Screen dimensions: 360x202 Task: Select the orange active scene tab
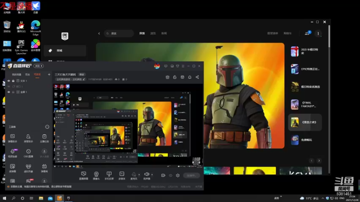[x=37, y=75]
